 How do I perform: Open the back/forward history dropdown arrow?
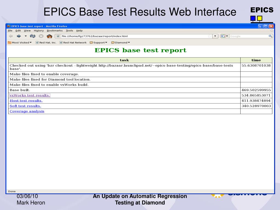click(26, 36)
